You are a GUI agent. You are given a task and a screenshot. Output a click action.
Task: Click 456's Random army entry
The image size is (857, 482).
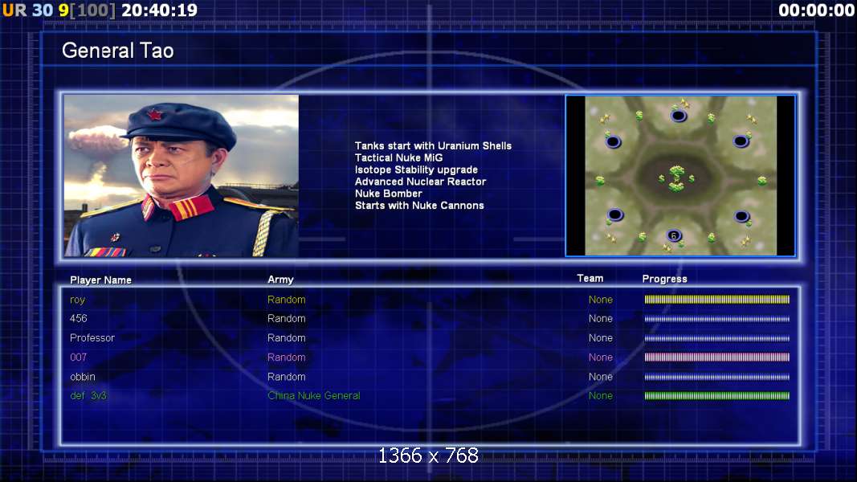[x=287, y=318]
